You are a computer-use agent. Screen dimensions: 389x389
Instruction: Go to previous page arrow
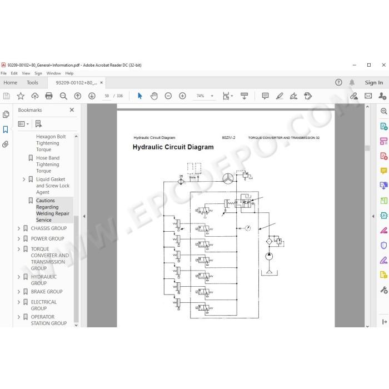pyautogui.click(x=78, y=96)
